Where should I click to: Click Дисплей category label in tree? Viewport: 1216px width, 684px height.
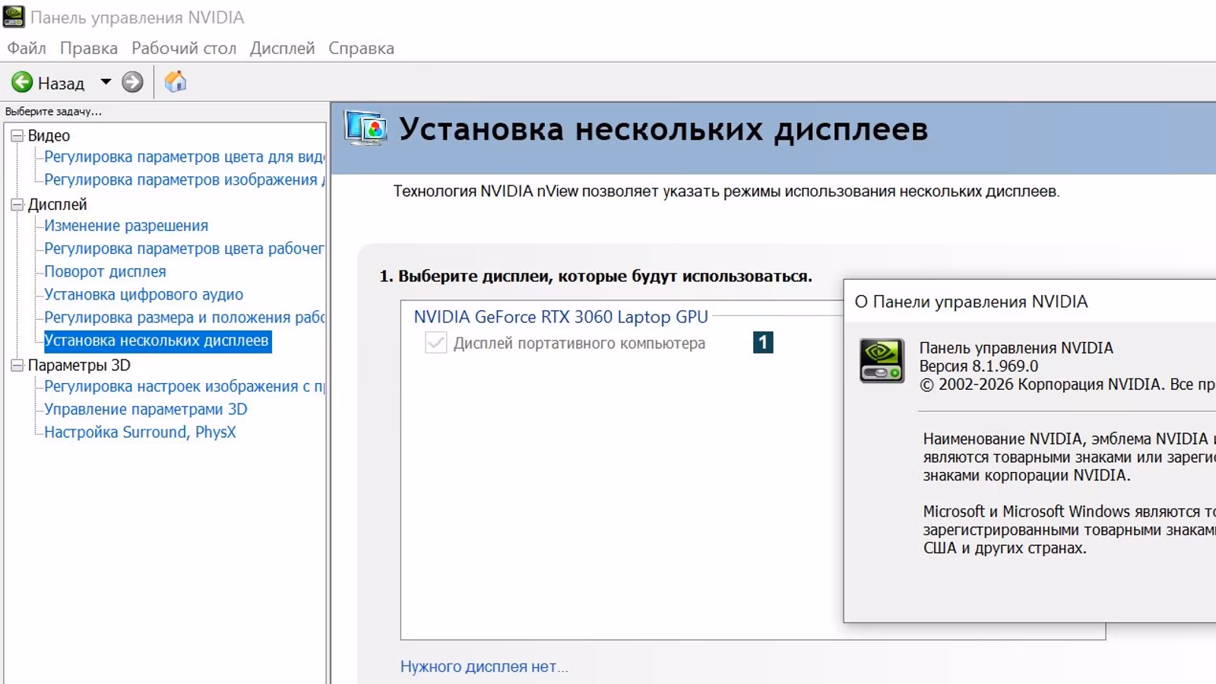tap(57, 204)
